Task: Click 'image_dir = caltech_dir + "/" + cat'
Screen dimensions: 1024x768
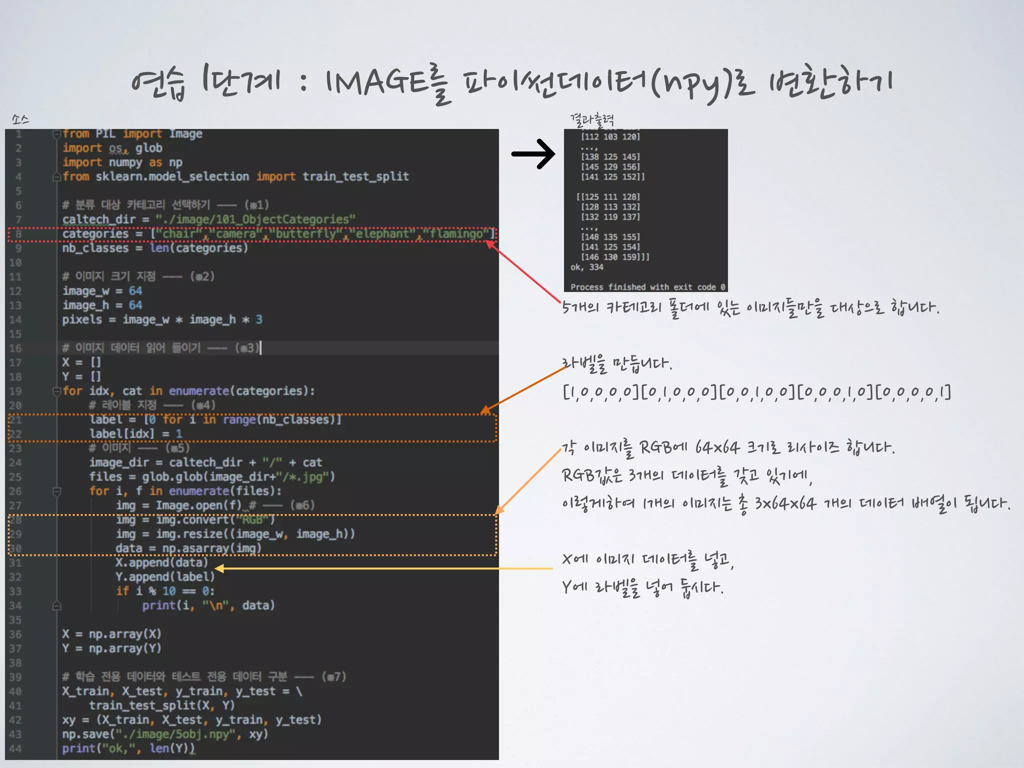Action: (206, 462)
